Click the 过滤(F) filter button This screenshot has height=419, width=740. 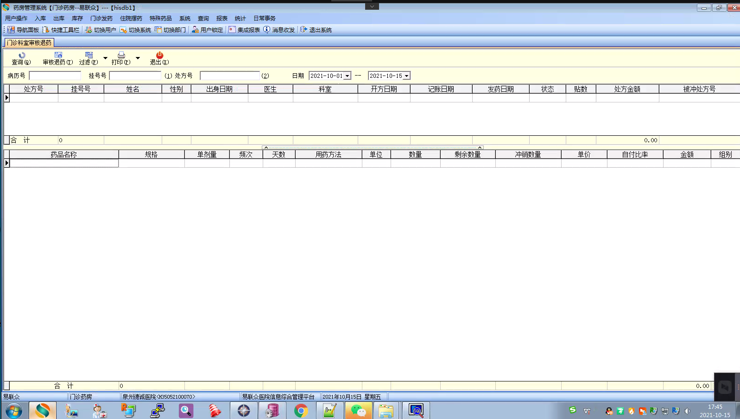pyautogui.click(x=89, y=58)
